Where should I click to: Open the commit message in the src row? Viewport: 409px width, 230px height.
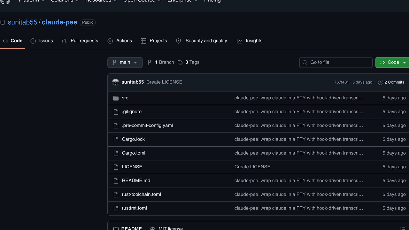coord(299,98)
